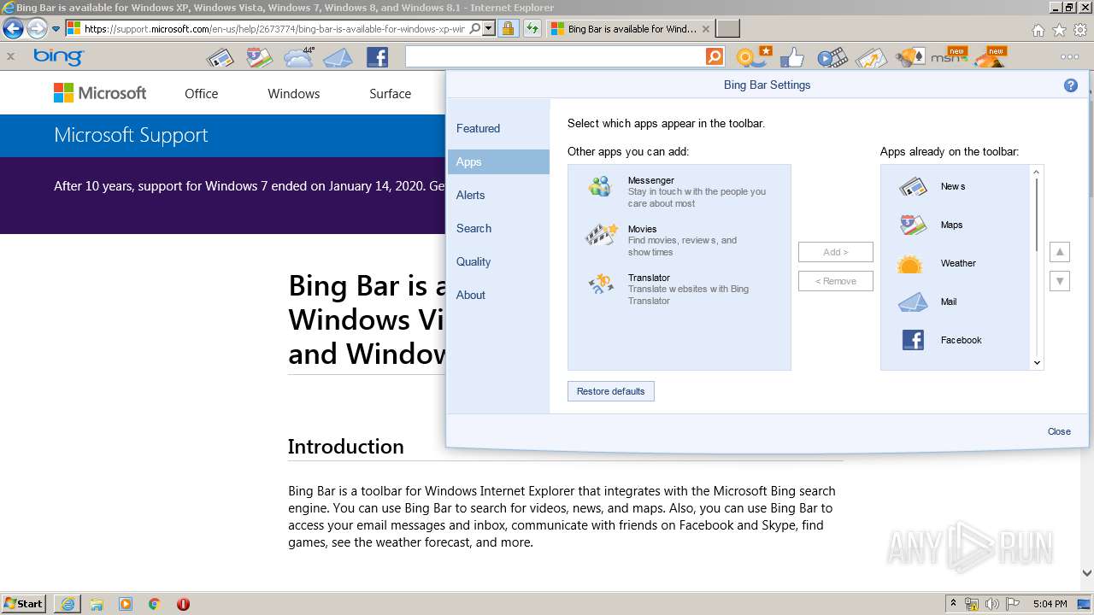Click the Bing Bar search input field
The width and height of the screenshot is (1094, 615).
[556, 56]
